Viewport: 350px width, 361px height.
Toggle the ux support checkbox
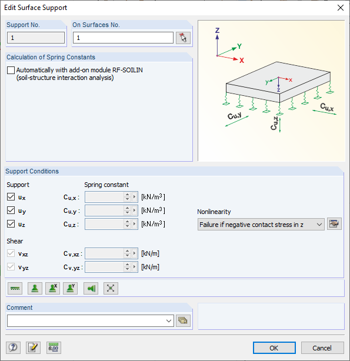coord(11,197)
